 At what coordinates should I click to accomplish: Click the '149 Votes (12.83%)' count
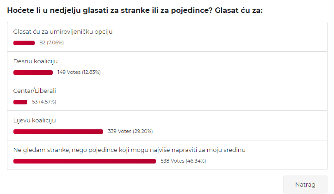tap(79, 73)
